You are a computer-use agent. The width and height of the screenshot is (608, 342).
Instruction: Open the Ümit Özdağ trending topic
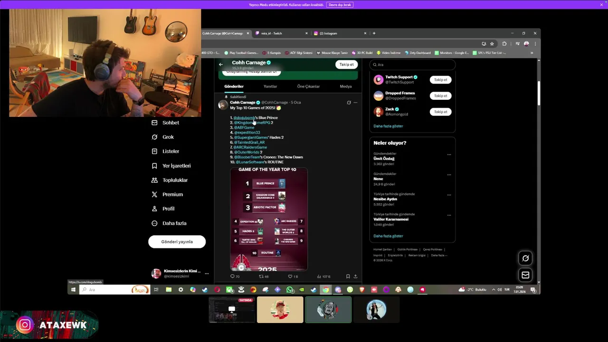pyautogui.click(x=384, y=159)
